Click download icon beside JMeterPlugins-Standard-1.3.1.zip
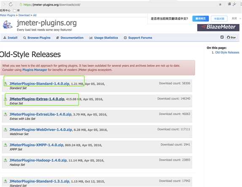The image size is (242, 187). [x=5, y=181]
